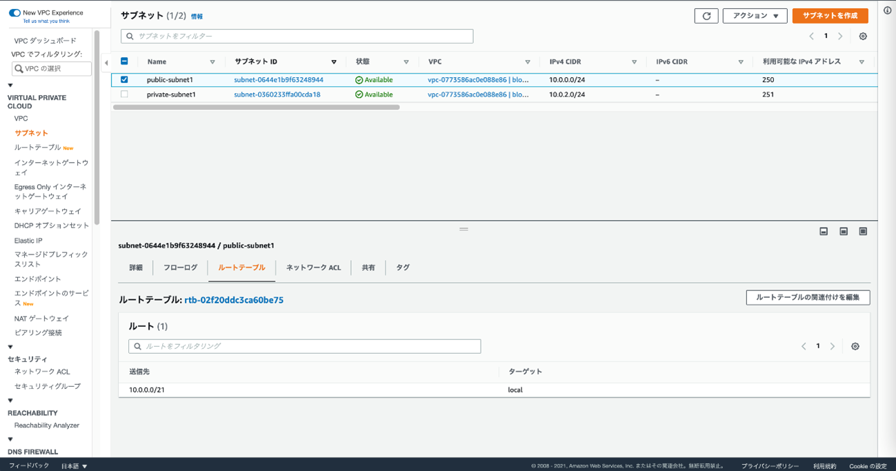This screenshot has width=896, height=471.
Task: Click the refresh subnets icon button
Action: click(706, 16)
